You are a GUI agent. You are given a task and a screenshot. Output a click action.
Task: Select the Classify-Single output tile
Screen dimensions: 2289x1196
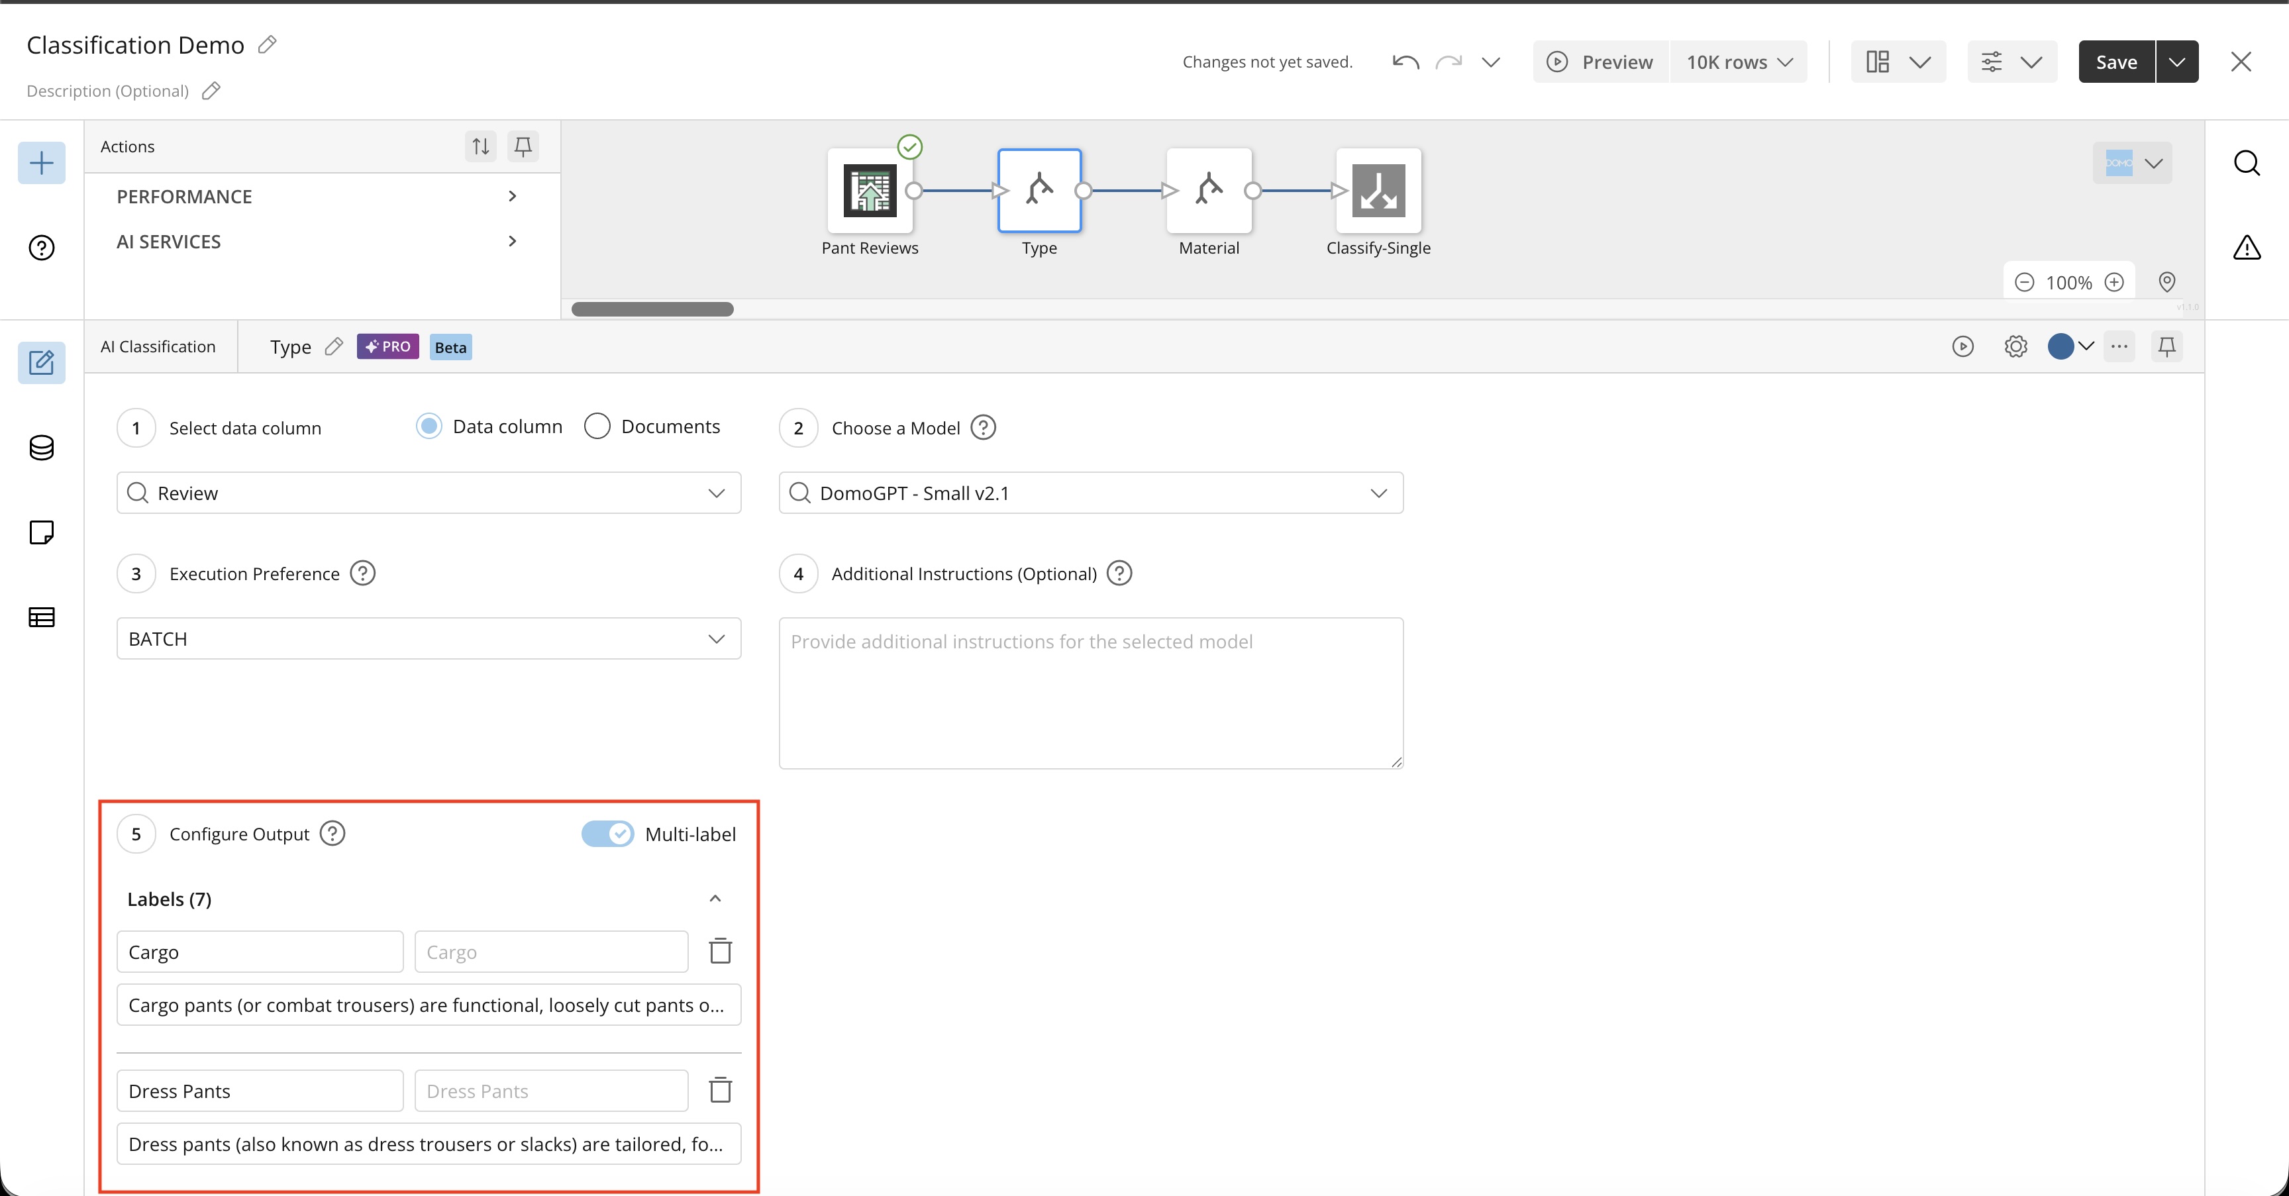pos(1379,190)
